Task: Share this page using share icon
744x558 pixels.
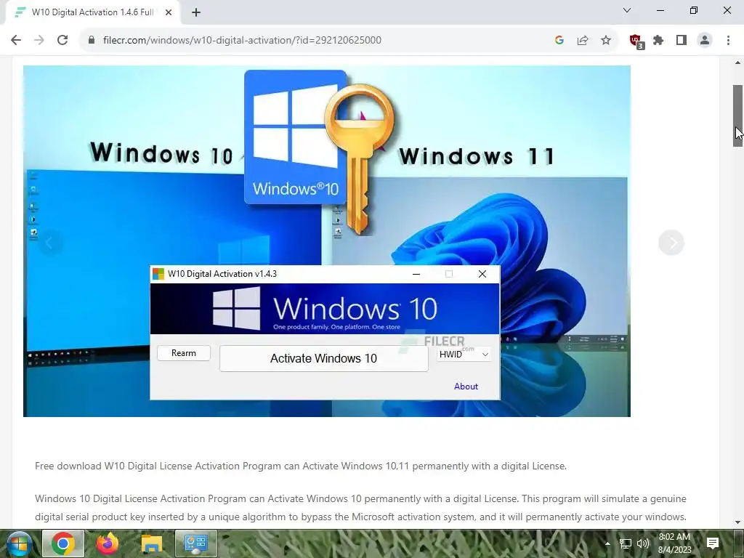Action: [x=583, y=41]
